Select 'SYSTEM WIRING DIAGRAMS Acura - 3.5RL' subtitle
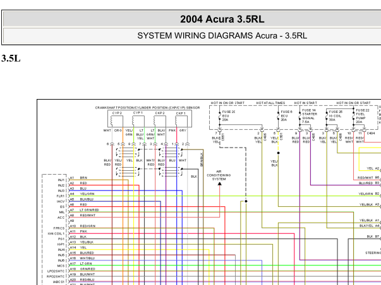This screenshot has height=285, width=381. click(x=222, y=36)
